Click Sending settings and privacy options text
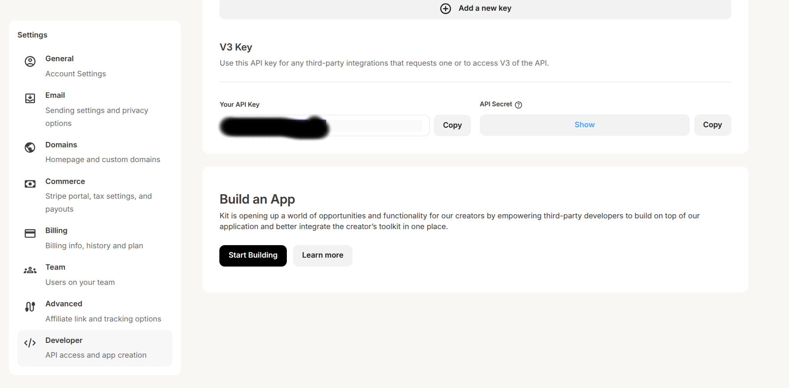 point(97,117)
